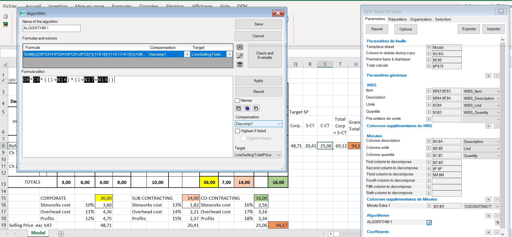Click the green icon below the cube in ribbon
The image size is (512, 237).
point(5,25)
